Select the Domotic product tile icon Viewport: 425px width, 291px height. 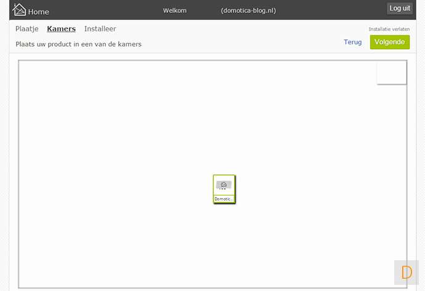pos(224,185)
